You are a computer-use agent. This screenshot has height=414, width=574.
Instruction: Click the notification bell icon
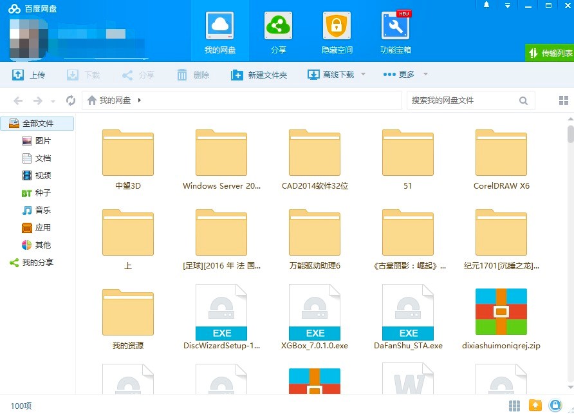(486, 5)
